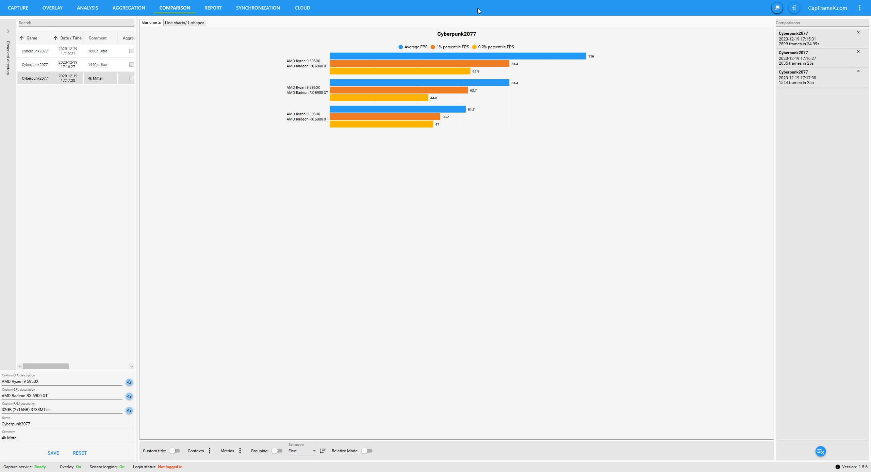The image size is (871, 472).
Task: Click the remove all comparisons icon
Action: click(x=820, y=452)
